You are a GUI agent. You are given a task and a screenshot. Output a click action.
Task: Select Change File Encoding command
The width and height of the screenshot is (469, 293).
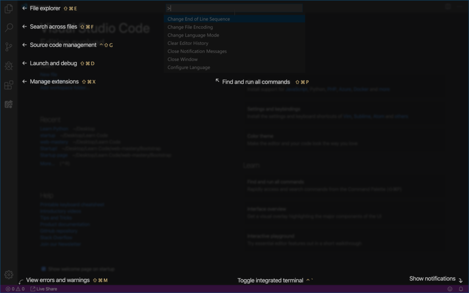(x=234, y=27)
